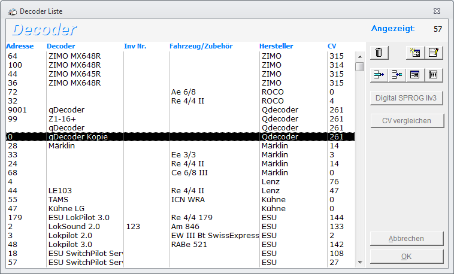Sort by the Inv Nr. column header

click(135, 46)
